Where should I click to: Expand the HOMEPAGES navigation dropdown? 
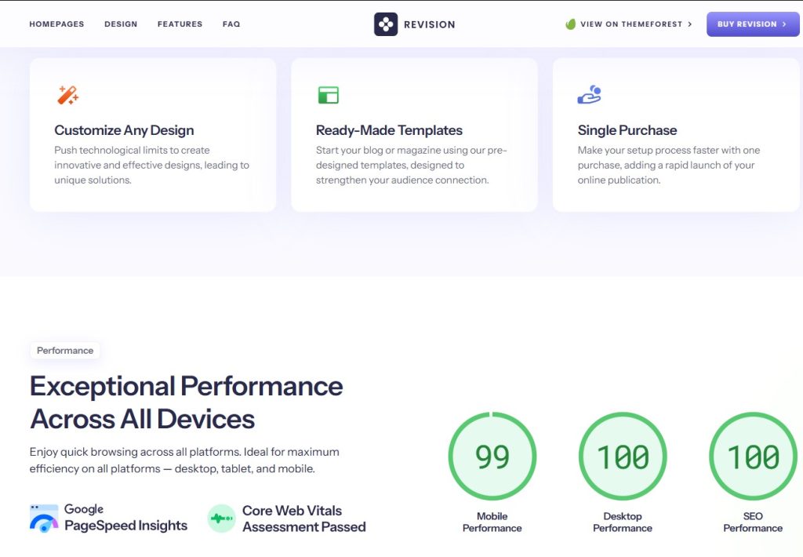[x=56, y=24]
